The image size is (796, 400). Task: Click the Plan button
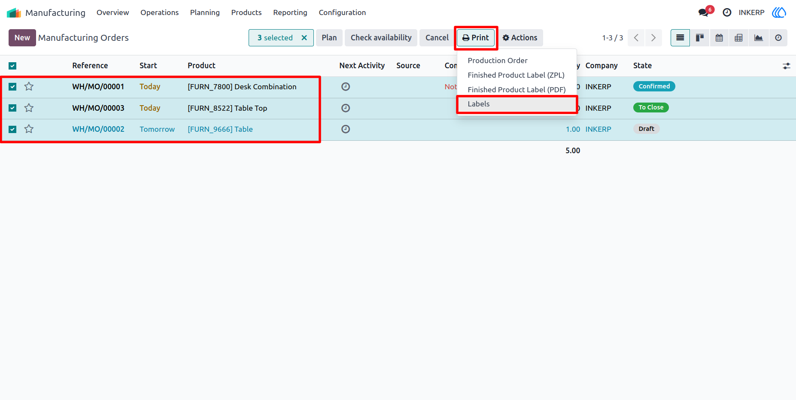329,38
